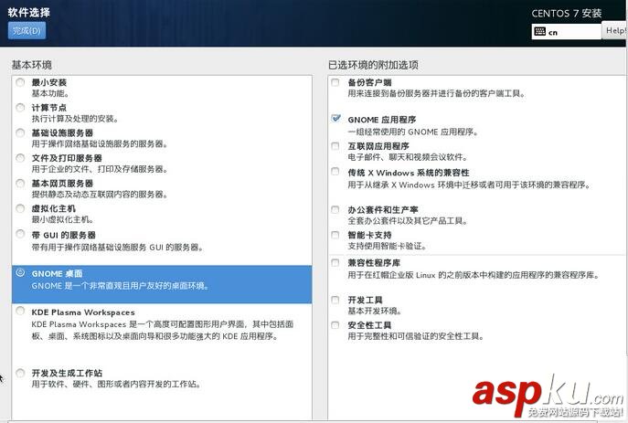This screenshot has height=423, width=628.
Task: Click the keyboard layout icon next to cn
Action: pyautogui.click(x=540, y=31)
